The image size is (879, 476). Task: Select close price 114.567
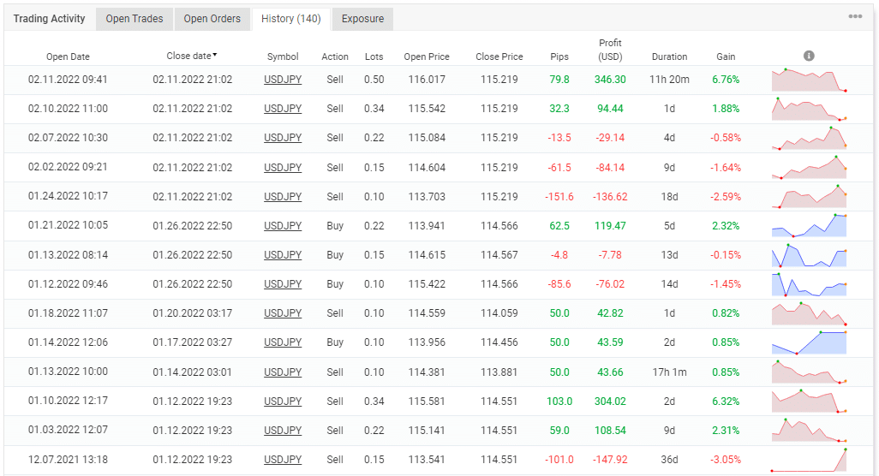pyautogui.click(x=499, y=255)
